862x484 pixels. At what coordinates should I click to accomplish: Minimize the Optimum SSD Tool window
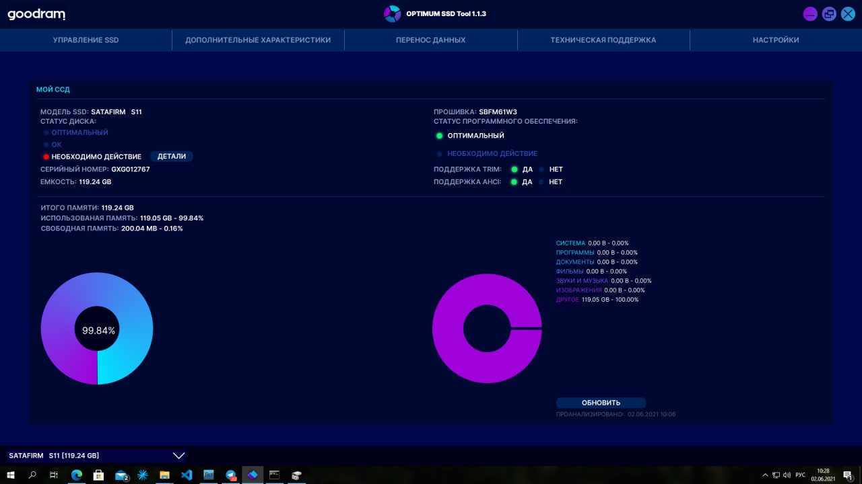click(x=810, y=13)
